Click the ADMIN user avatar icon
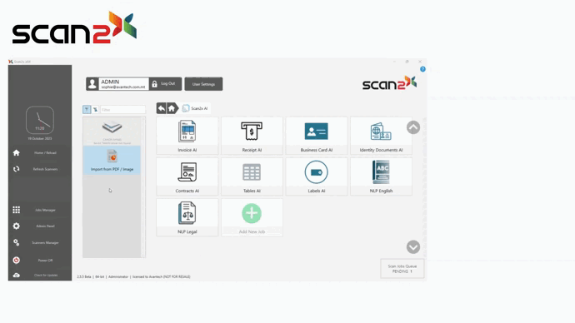The width and height of the screenshot is (575, 323). pyautogui.click(x=92, y=84)
